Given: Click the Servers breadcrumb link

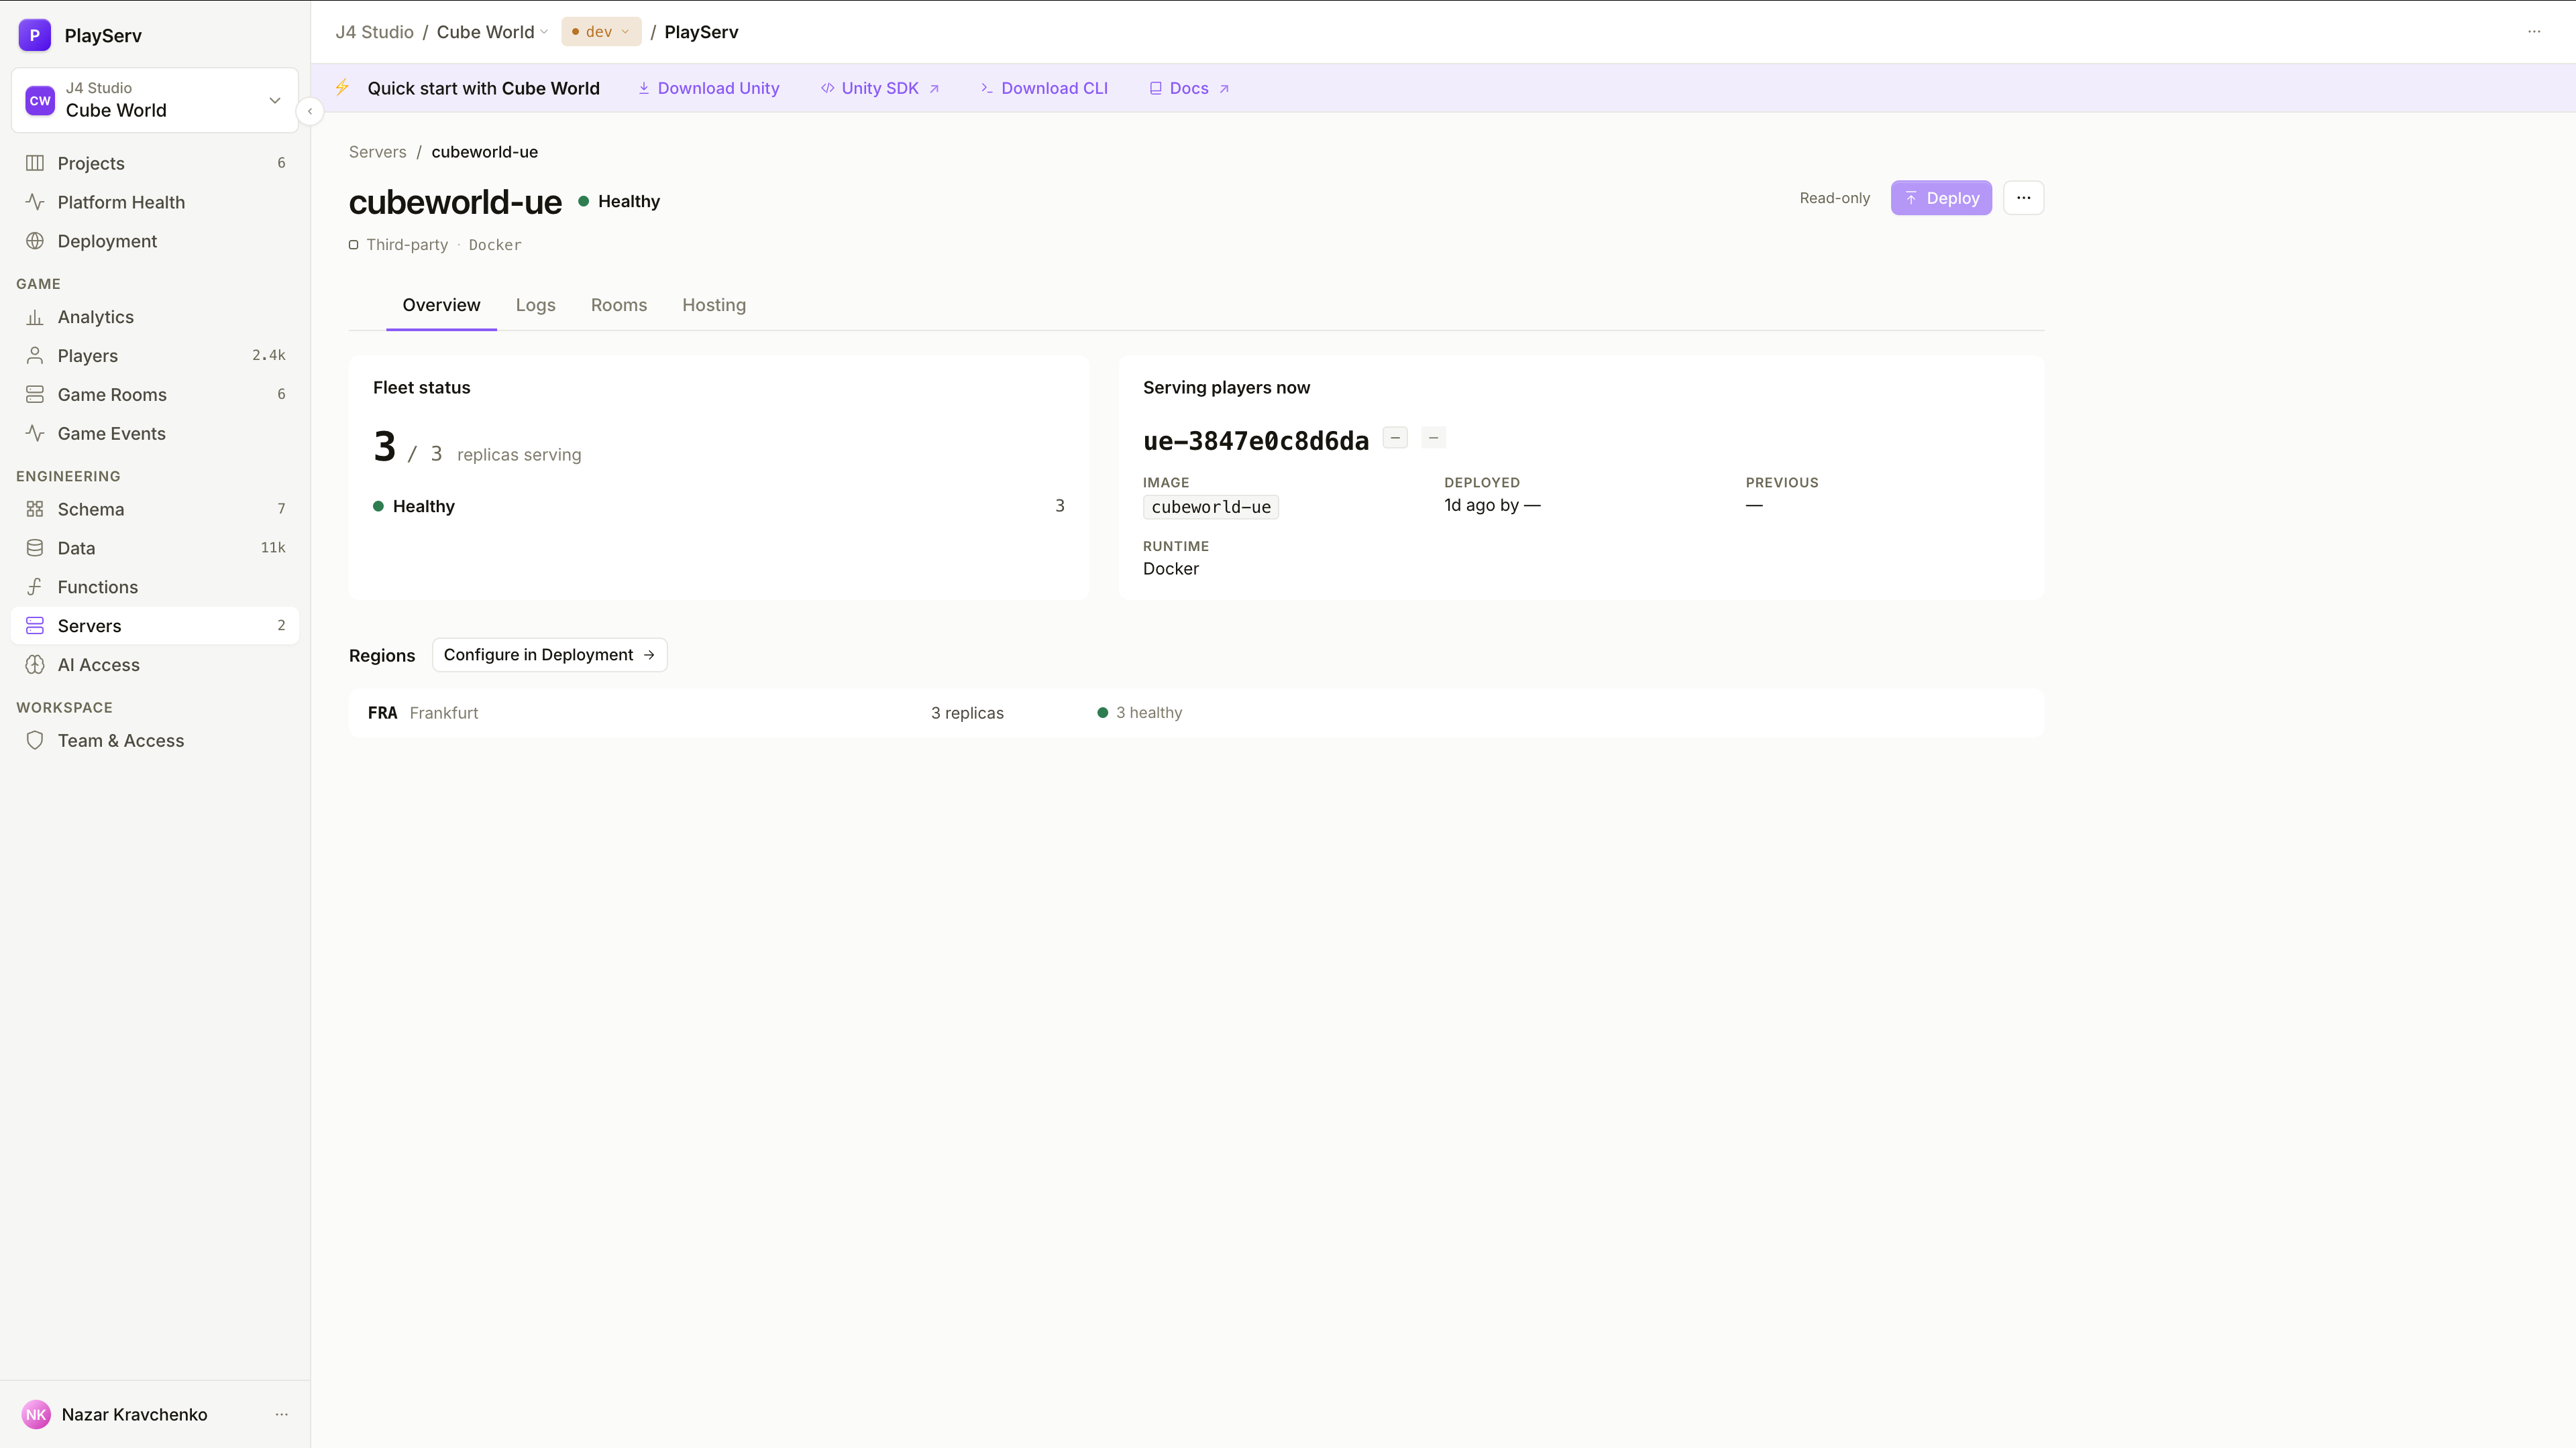Looking at the screenshot, I should coord(377,152).
